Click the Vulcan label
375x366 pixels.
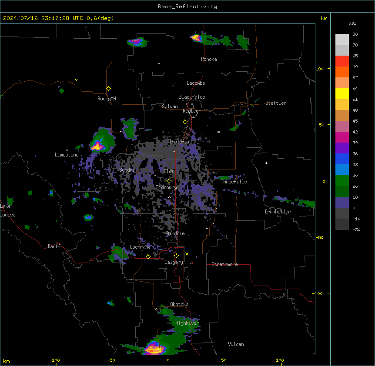(236, 344)
